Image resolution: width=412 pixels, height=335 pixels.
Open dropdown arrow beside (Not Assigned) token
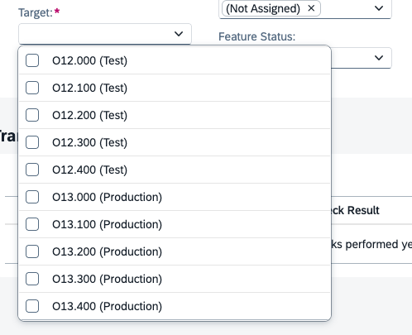[379, 8]
